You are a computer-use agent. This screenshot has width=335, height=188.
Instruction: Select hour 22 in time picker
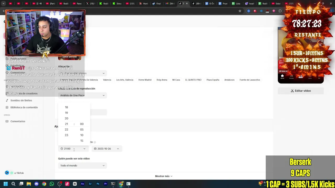66,130
